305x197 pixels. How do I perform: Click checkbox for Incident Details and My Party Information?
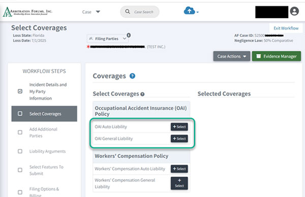(20, 91)
